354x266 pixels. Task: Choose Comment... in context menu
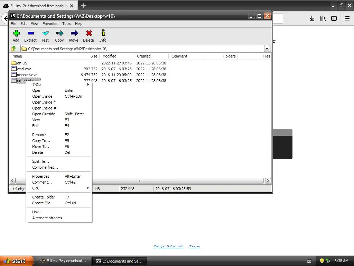click(59, 182)
